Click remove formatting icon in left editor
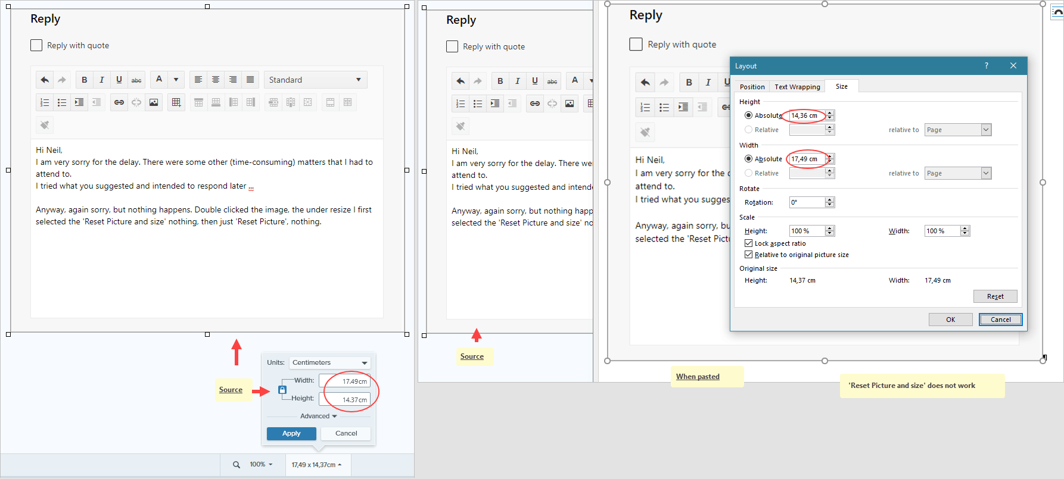 point(45,125)
